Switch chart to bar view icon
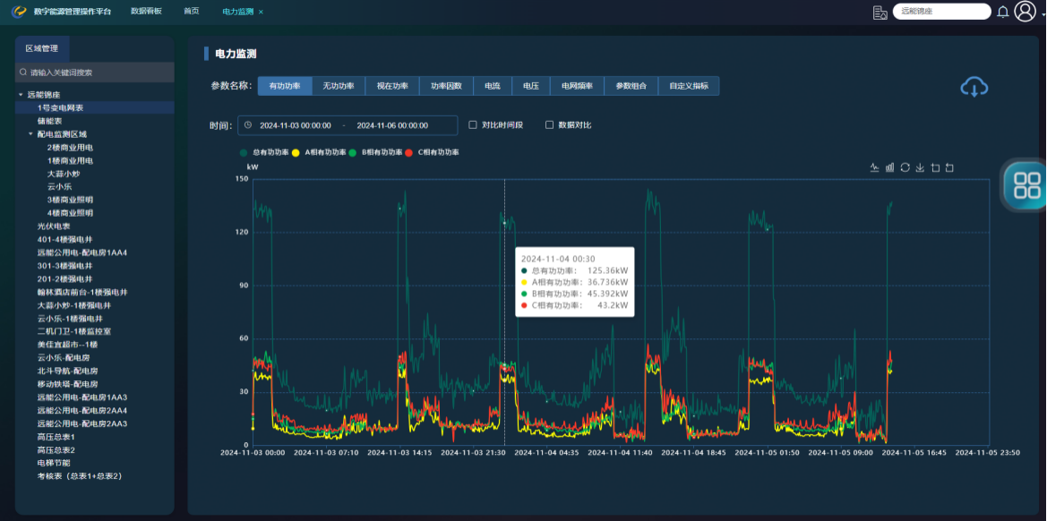 (x=889, y=167)
